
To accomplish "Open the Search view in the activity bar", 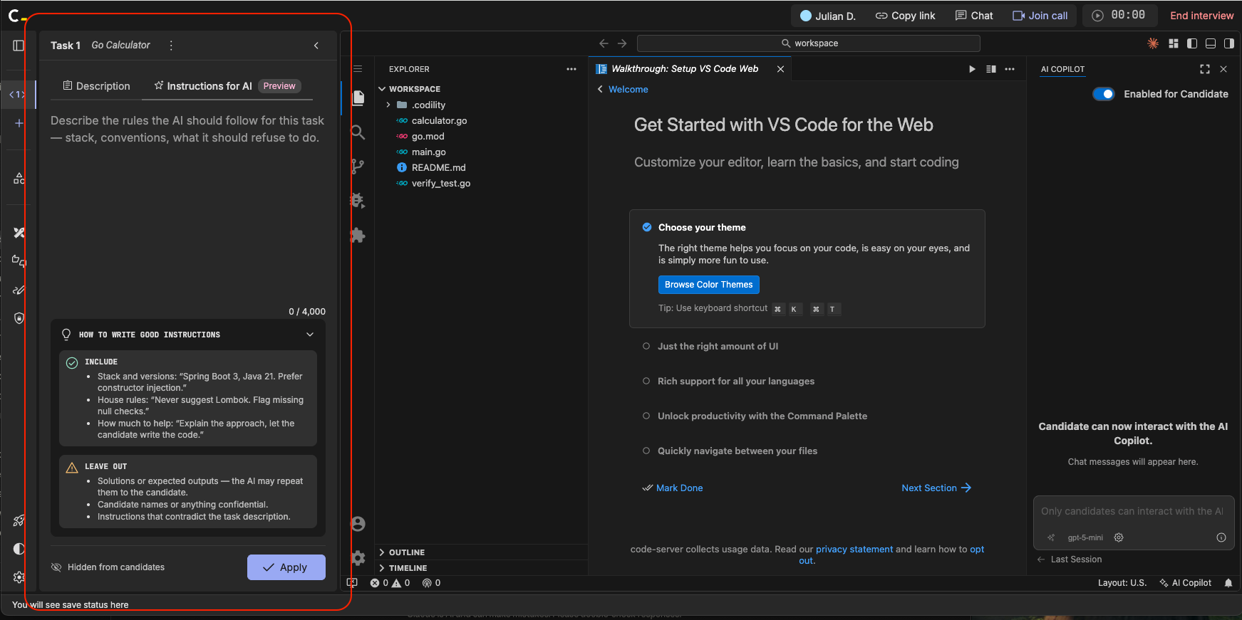I will click(358, 132).
